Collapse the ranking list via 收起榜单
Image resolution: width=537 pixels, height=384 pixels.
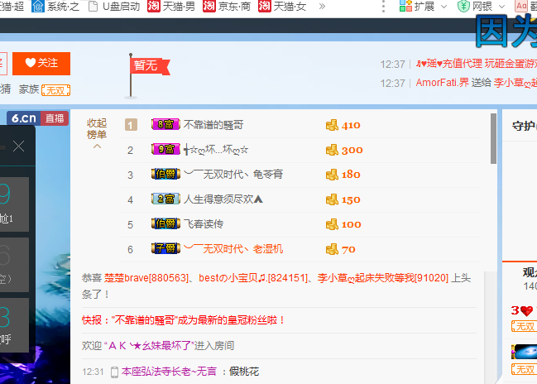97,133
